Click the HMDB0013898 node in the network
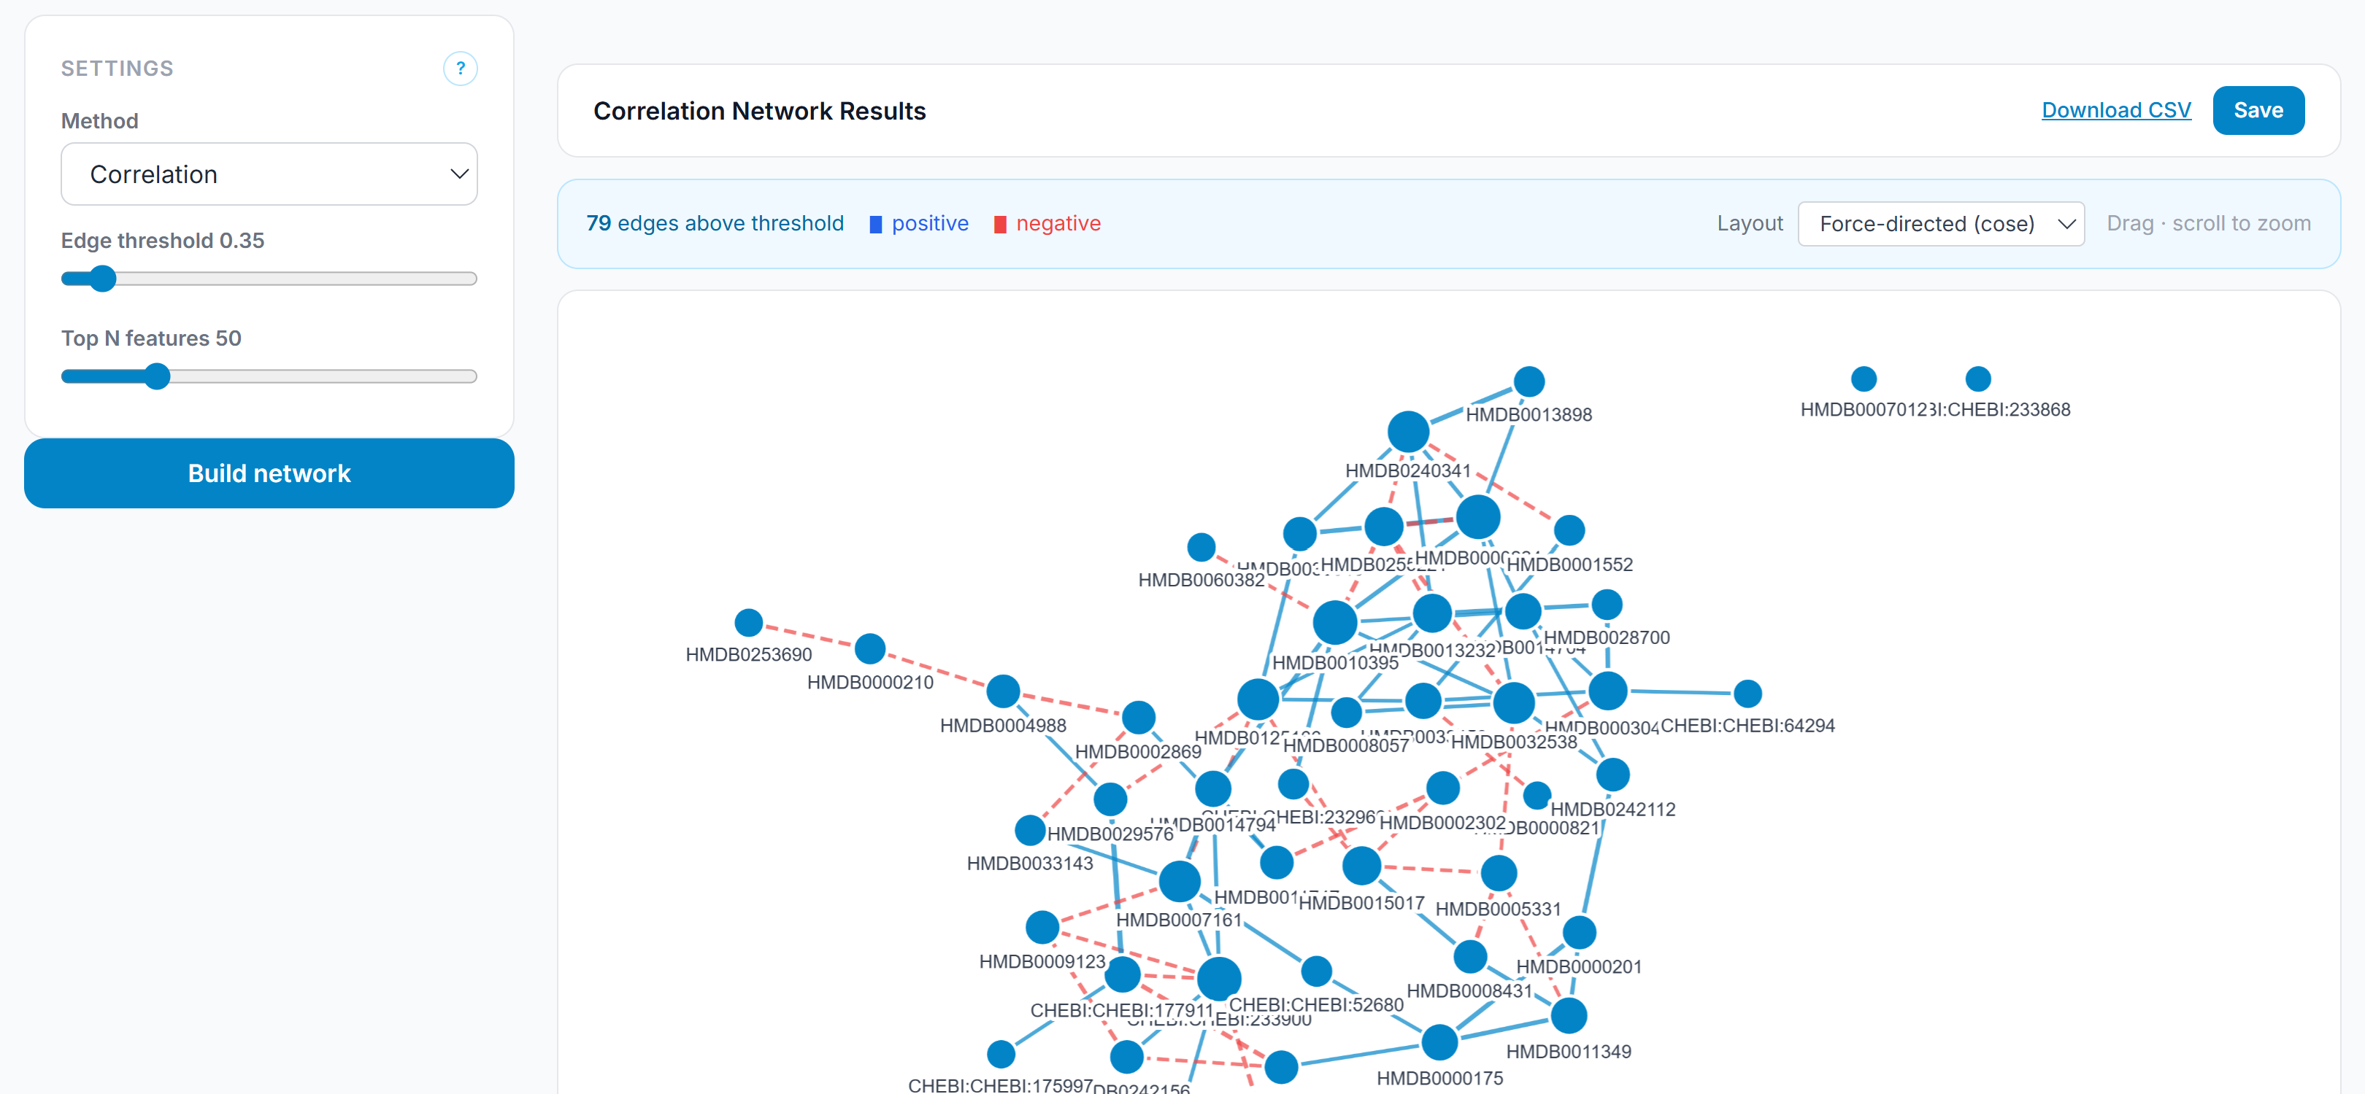 [1528, 380]
